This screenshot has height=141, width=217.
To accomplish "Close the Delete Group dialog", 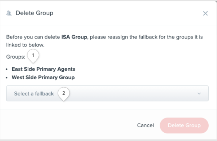I will tap(205, 13).
